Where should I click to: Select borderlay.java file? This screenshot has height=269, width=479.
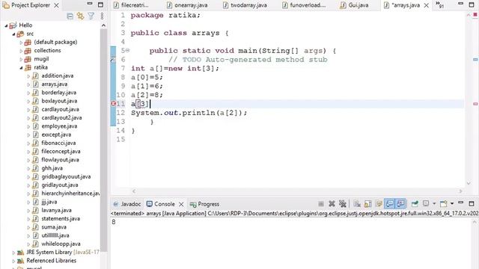click(58, 93)
